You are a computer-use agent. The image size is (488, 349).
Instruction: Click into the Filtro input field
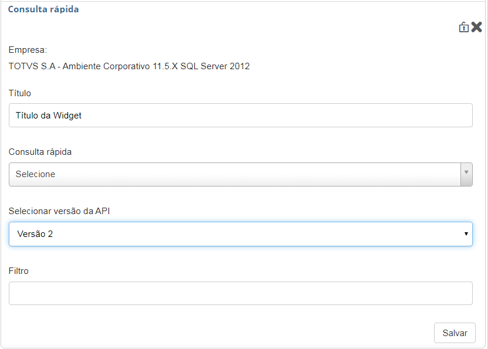240,293
